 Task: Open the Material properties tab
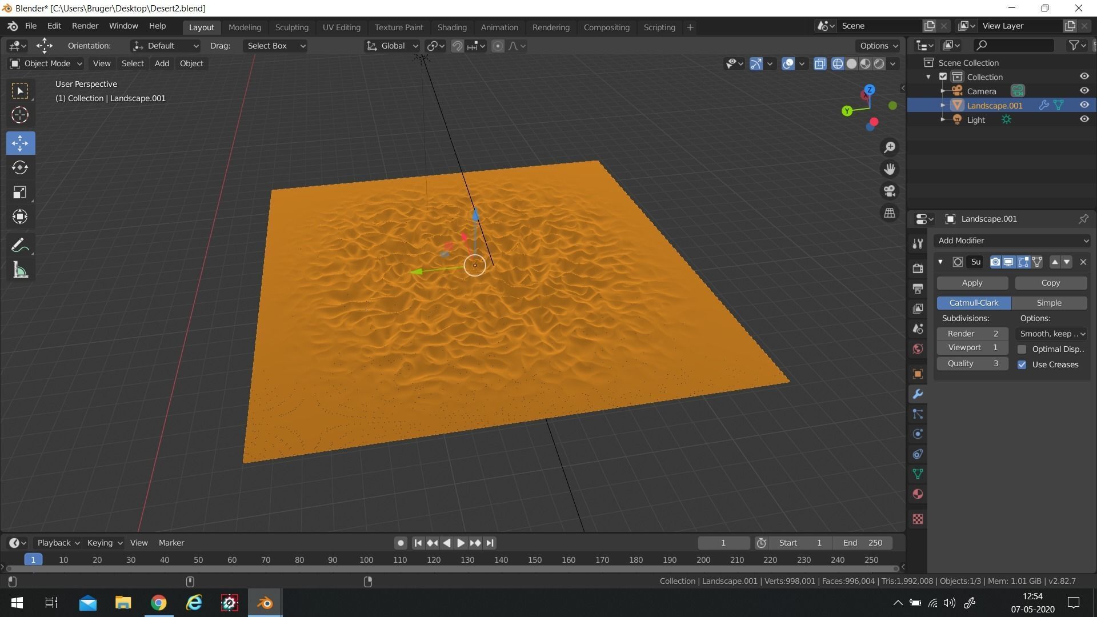pyautogui.click(x=918, y=494)
